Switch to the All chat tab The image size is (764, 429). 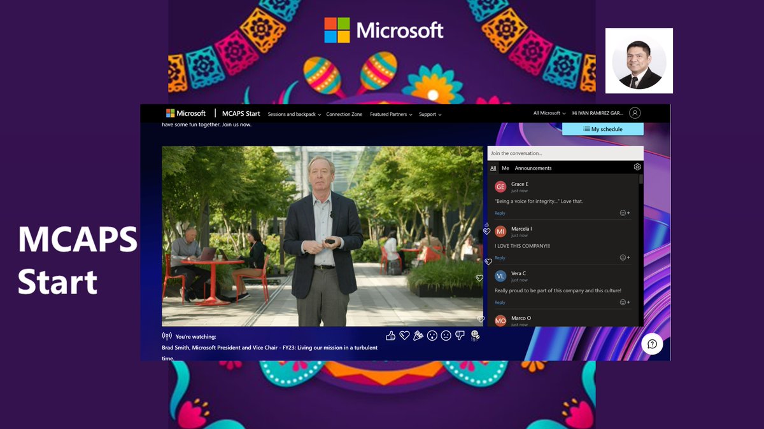pyautogui.click(x=493, y=168)
